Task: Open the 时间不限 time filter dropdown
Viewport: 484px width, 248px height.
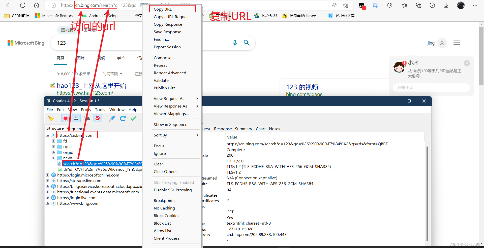Action: tap(112, 74)
